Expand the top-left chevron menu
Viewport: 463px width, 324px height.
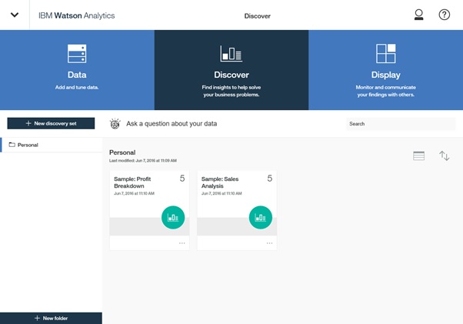(x=15, y=15)
